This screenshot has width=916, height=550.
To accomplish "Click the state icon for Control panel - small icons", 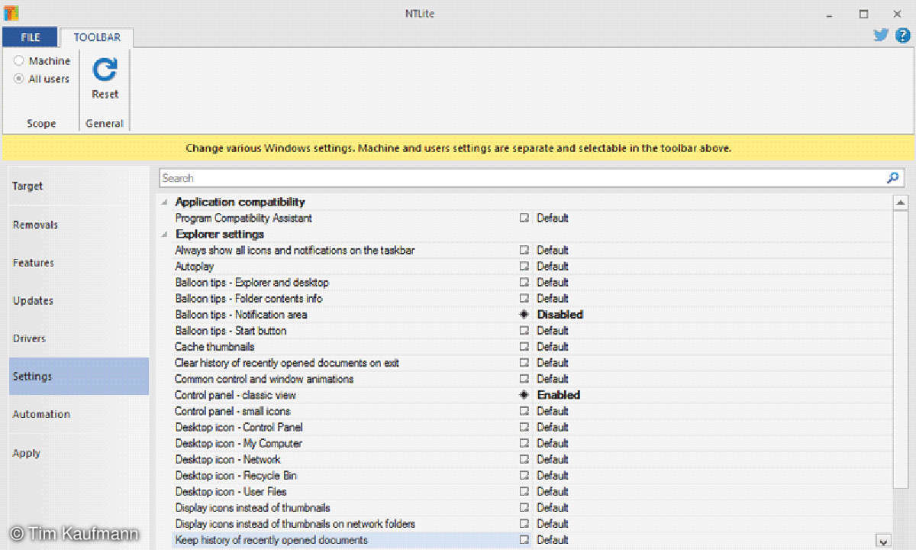I will [524, 411].
